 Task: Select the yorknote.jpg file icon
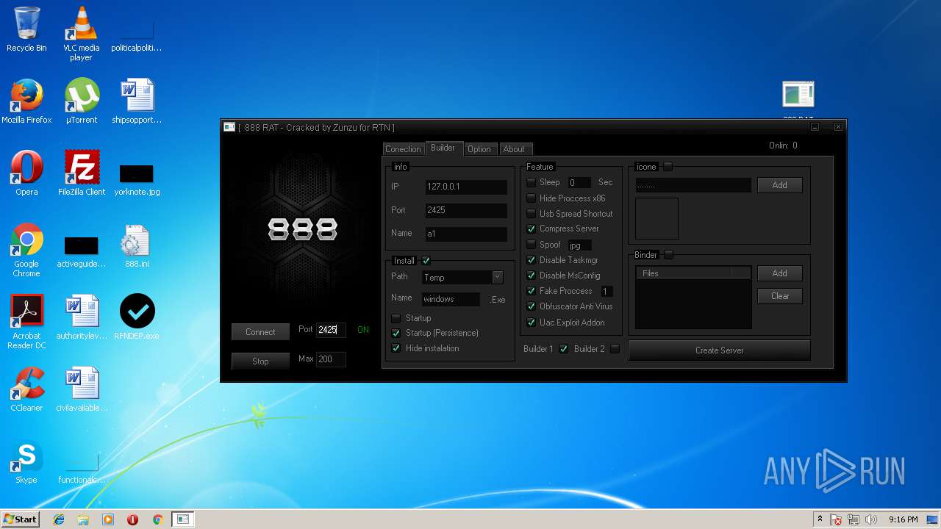(x=137, y=180)
